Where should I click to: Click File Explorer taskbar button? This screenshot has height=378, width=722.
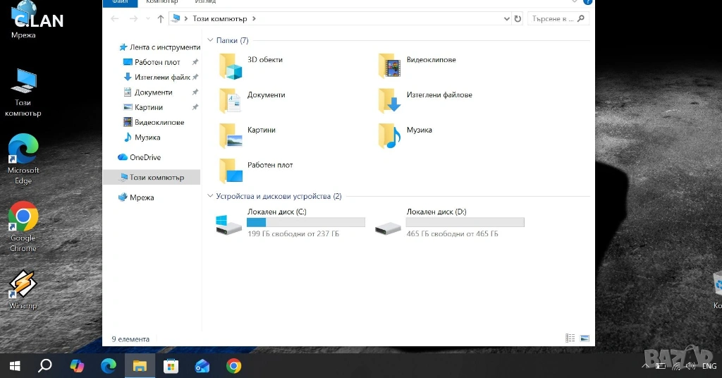(140, 366)
